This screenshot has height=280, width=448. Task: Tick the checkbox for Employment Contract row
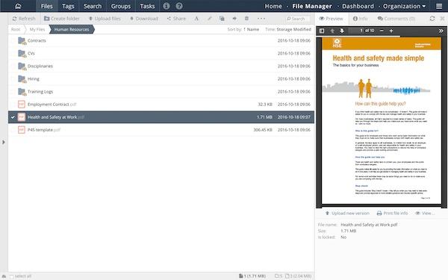(13, 105)
